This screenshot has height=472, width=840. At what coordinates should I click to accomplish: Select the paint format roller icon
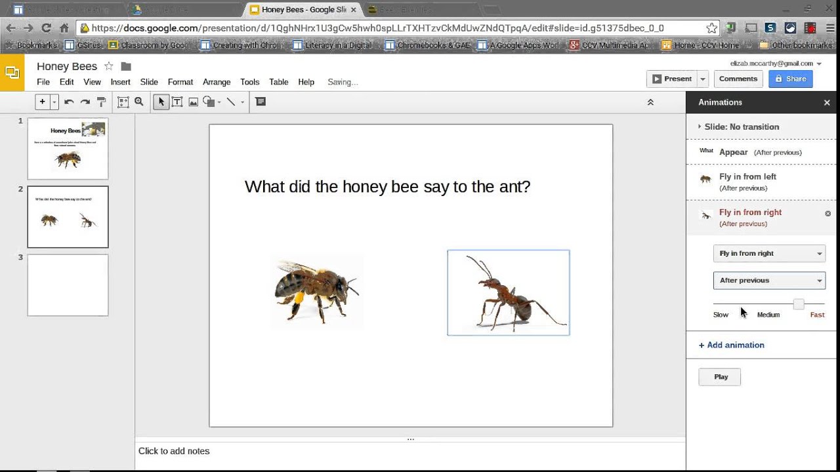point(101,102)
